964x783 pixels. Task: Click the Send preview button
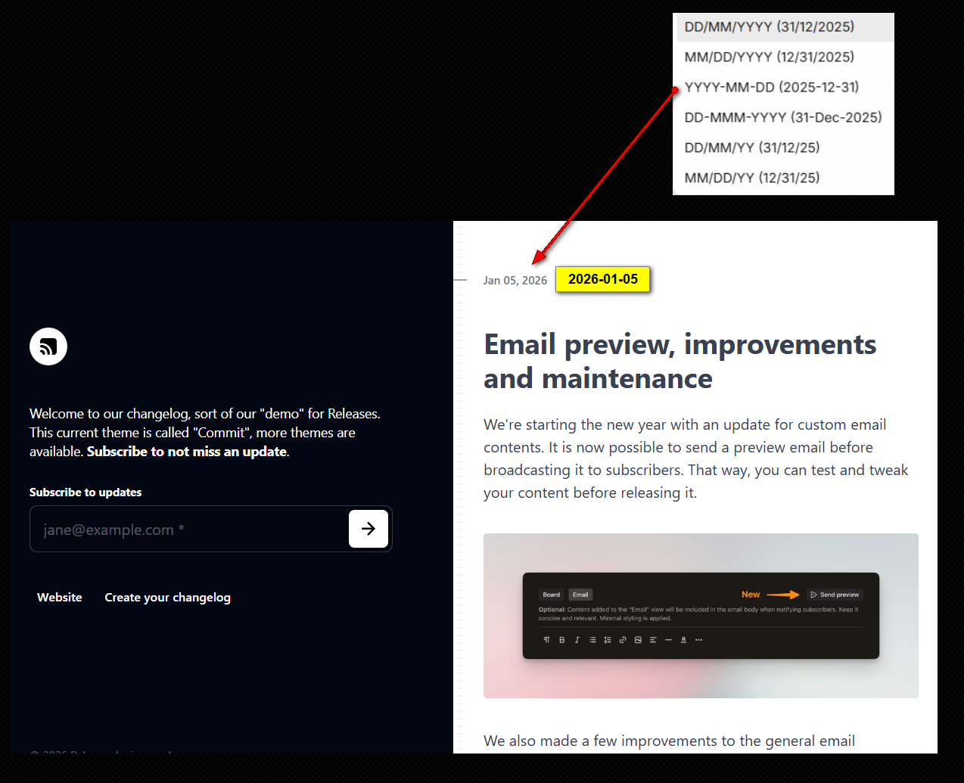click(835, 595)
